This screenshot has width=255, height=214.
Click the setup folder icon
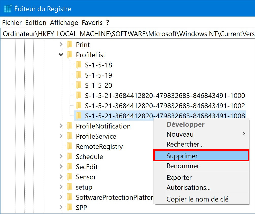[70, 187]
